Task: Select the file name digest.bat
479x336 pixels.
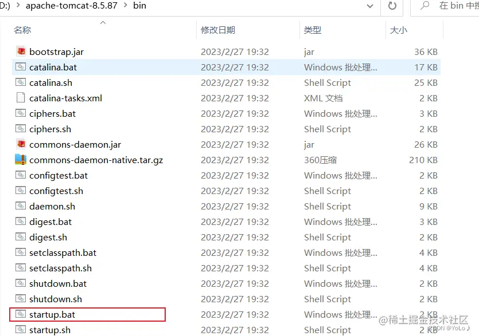Action: tap(50, 222)
